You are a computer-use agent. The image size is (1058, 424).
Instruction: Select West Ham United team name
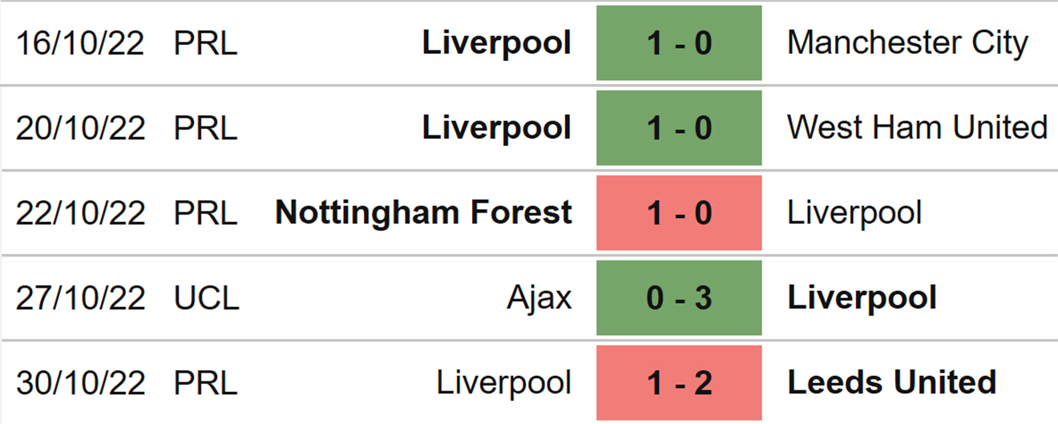pyautogui.click(x=917, y=127)
